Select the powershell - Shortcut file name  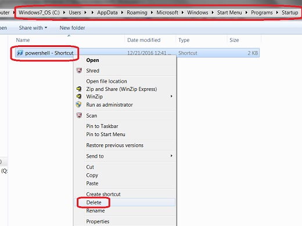[x=49, y=53]
